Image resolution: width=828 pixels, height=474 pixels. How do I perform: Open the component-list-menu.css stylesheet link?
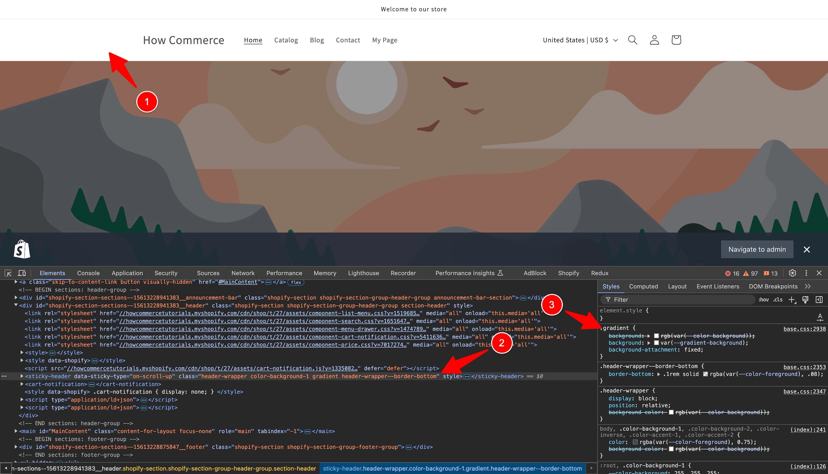point(269,313)
